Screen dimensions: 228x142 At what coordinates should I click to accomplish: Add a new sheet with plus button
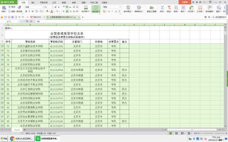[x=24, y=130]
